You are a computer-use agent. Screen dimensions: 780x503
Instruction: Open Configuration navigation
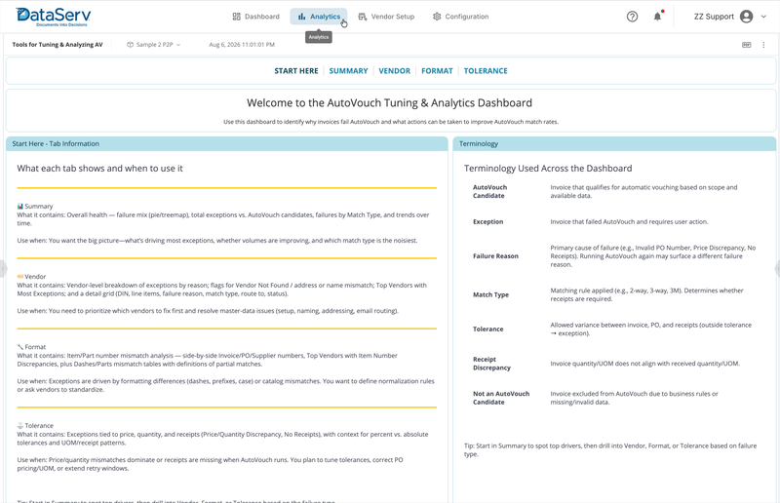coord(460,17)
